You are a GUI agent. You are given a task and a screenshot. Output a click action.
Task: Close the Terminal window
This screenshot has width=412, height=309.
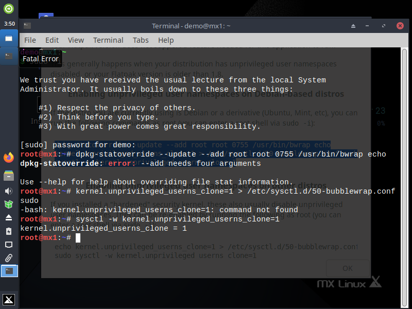(400, 26)
